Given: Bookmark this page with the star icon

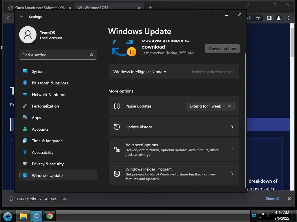Looking at the screenshot, I should [258, 18].
